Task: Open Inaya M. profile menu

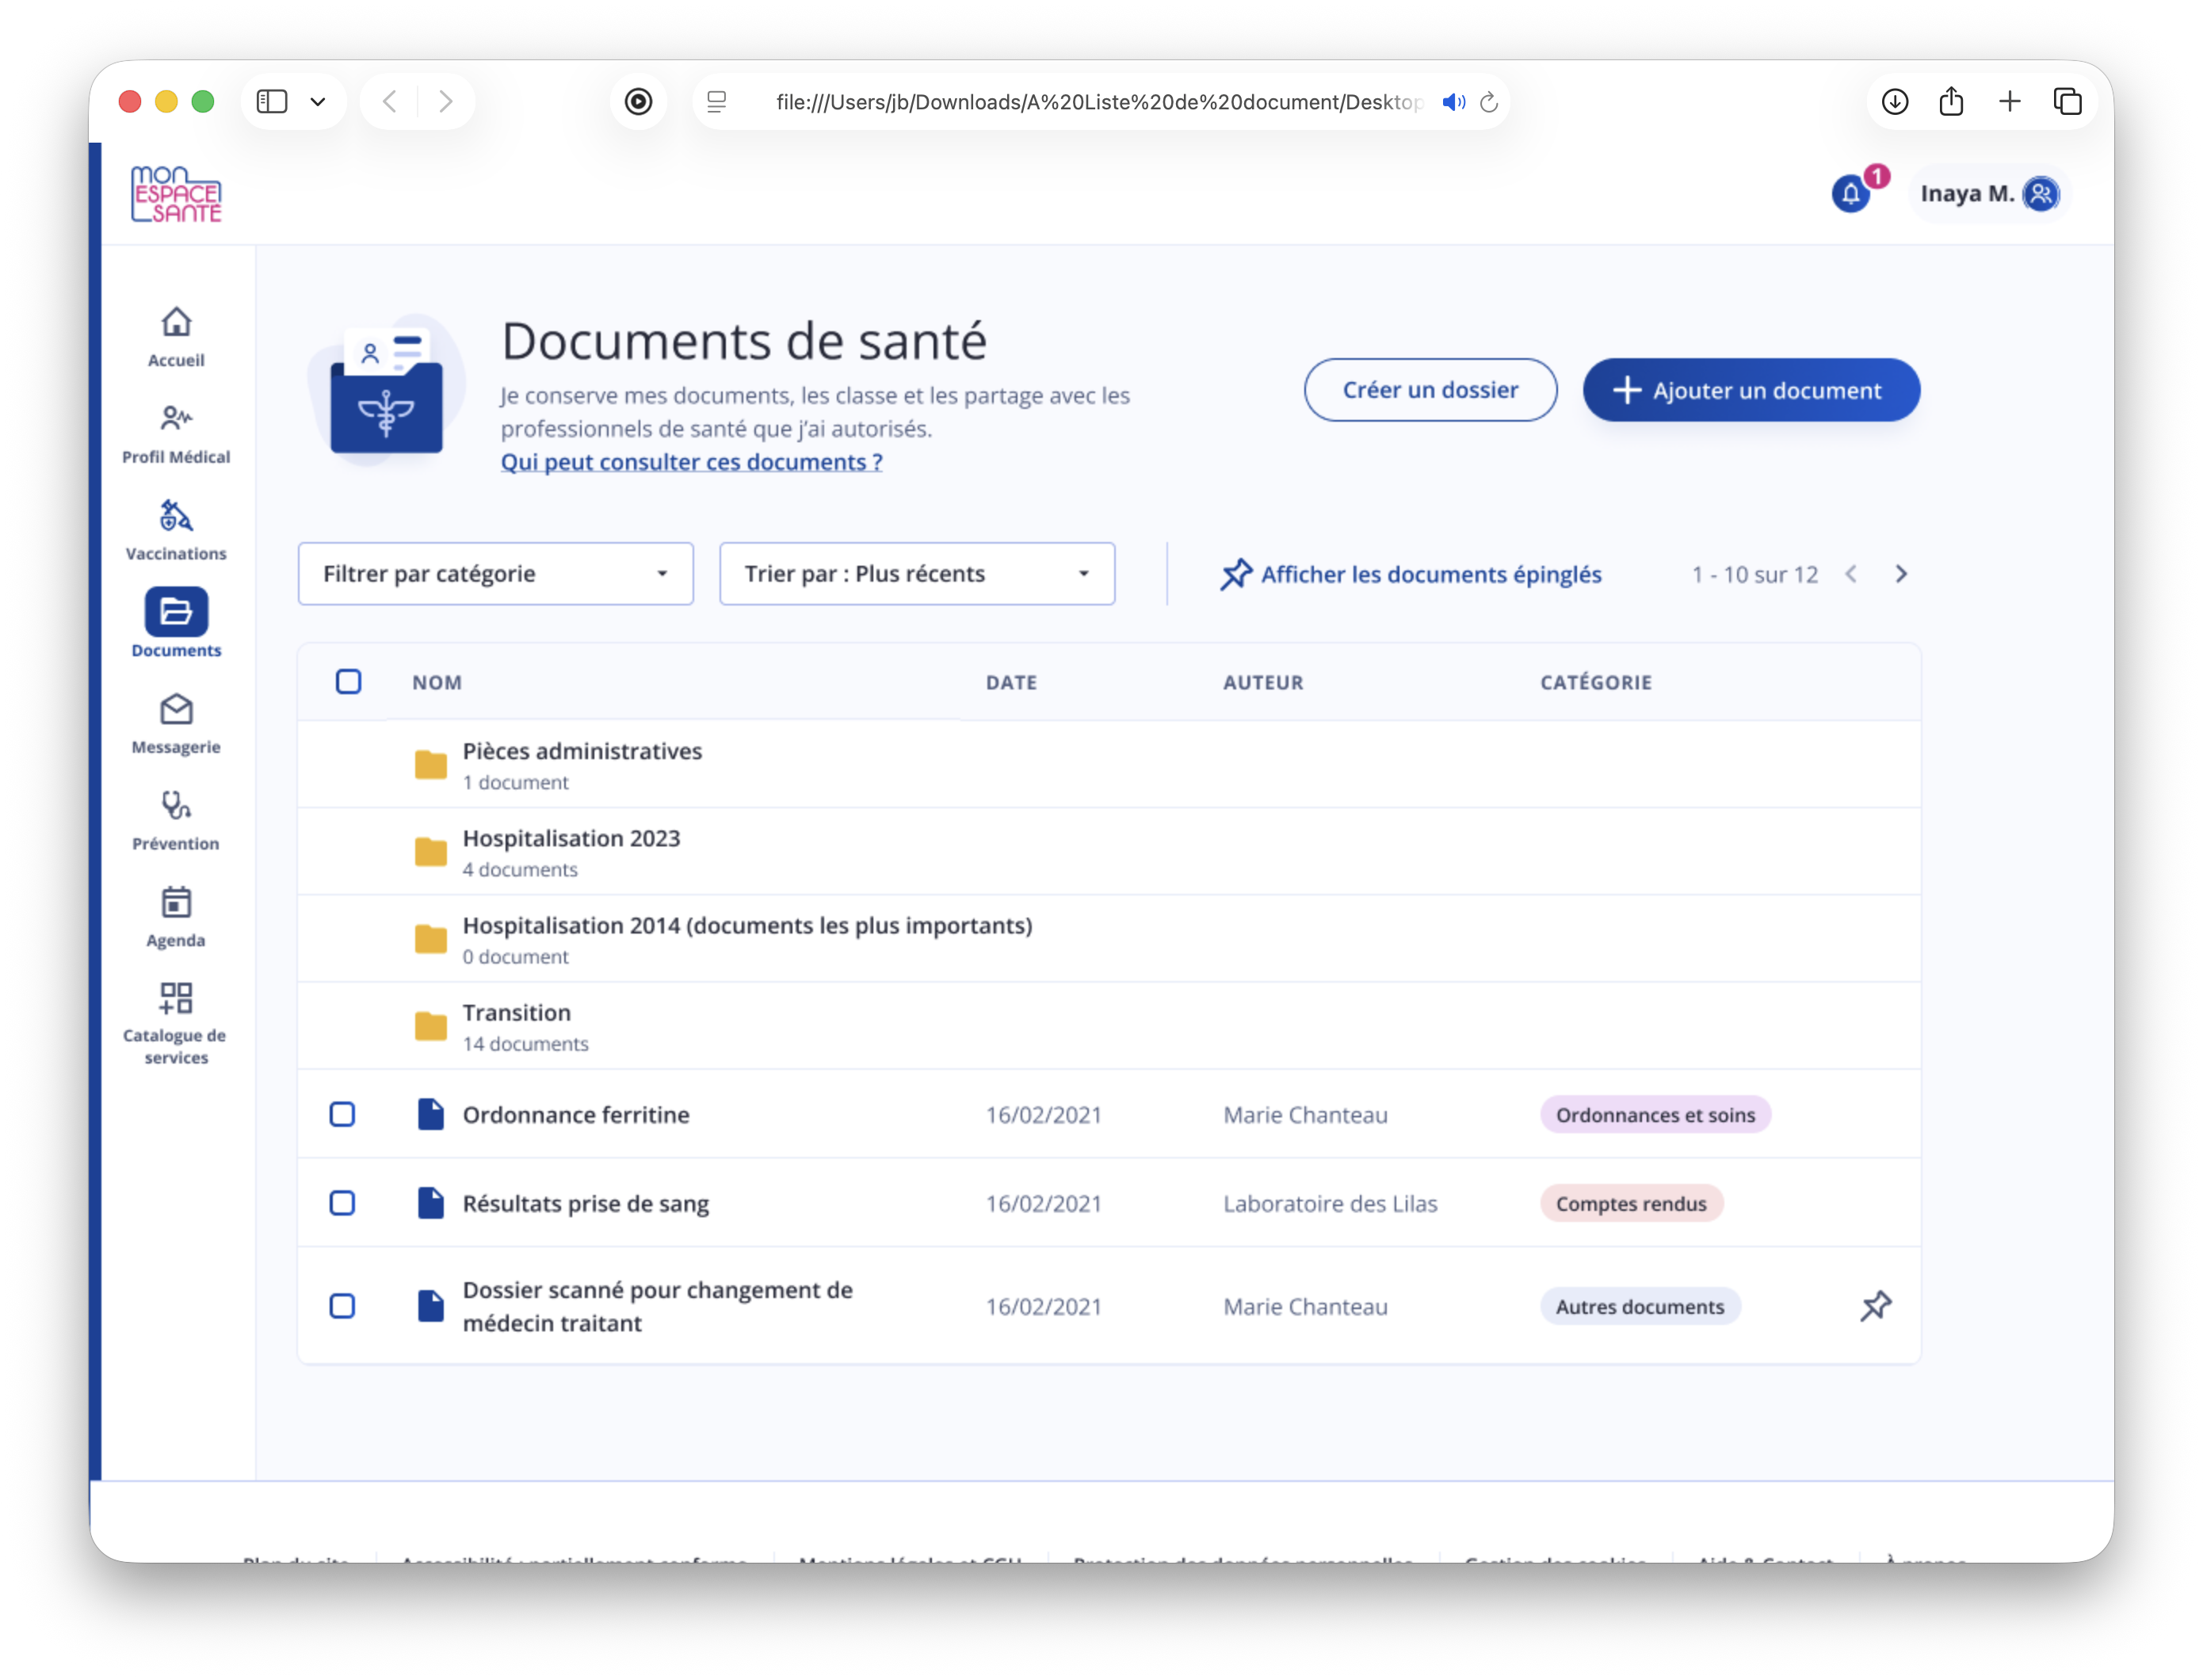Action: pyautogui.click(x=1988, y=193)
